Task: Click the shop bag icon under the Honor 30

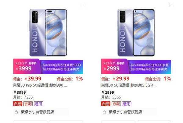Action: point(104,112)
